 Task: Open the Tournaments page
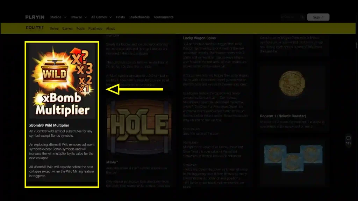pyautogui.click(x=163, y=17)
